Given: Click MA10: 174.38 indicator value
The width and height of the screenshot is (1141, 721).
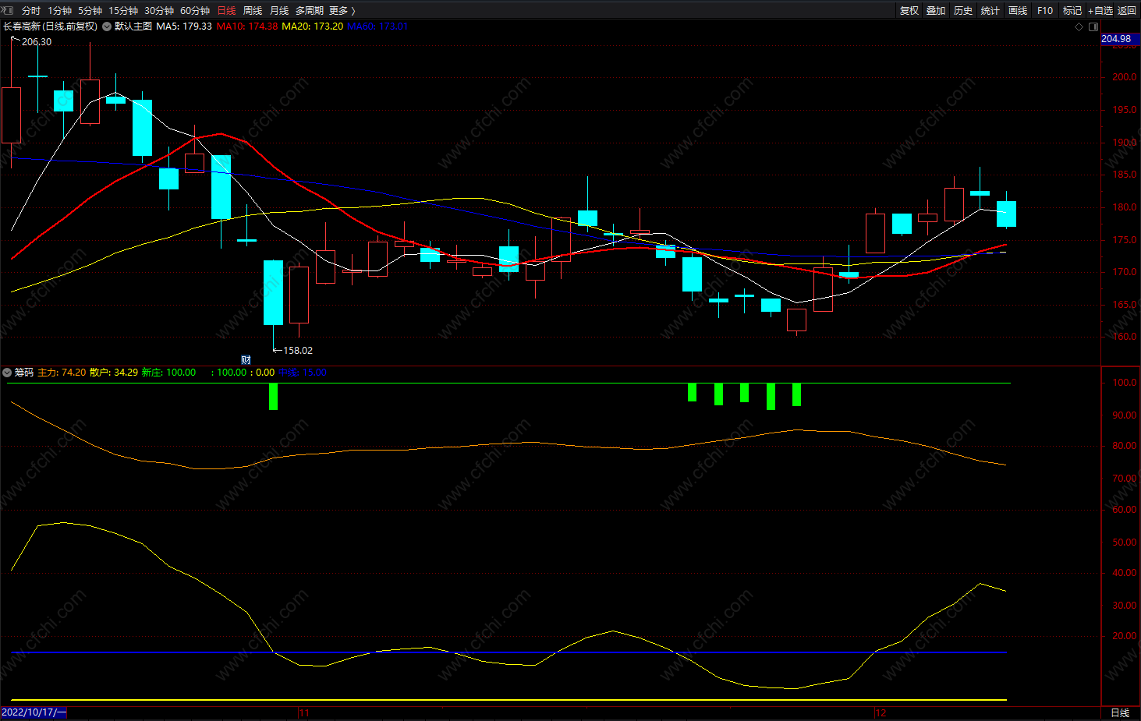Looking at the screenshot, I should [247, 27].
